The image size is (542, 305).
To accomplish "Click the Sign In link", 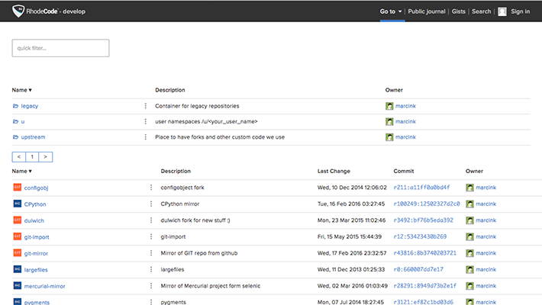I will pyautogui.click(x=520, y=11).
